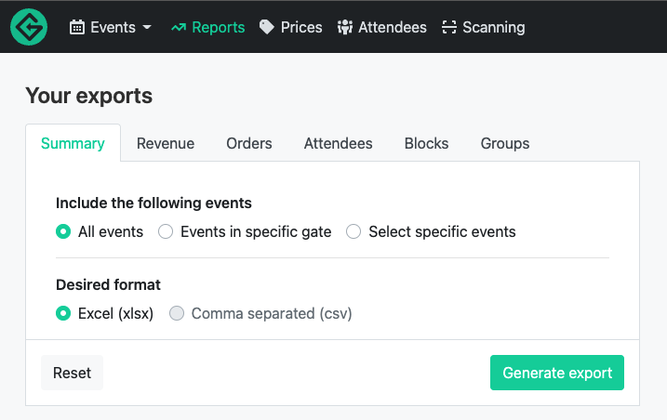Screen dimensions: 667x420
Task: Switch to the Attendees export tab
Action: pos(339,143)
